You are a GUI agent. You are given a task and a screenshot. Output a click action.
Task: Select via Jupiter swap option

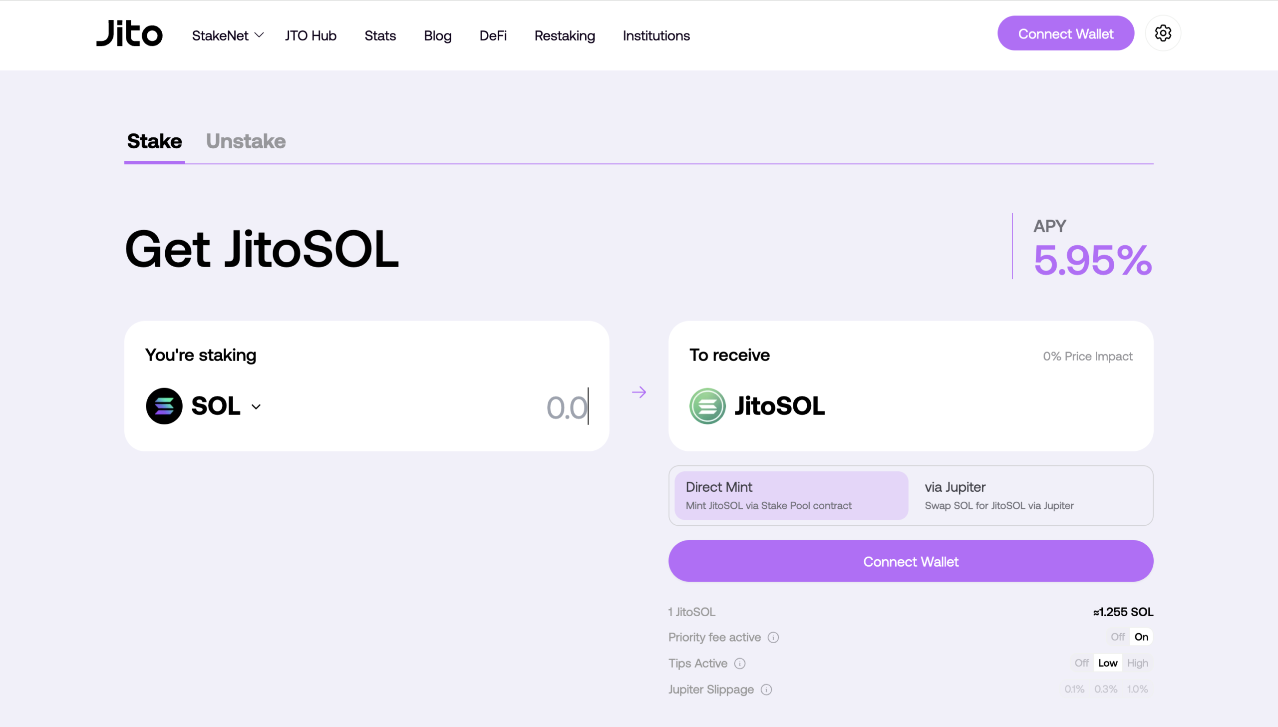tap(1030, 495)
